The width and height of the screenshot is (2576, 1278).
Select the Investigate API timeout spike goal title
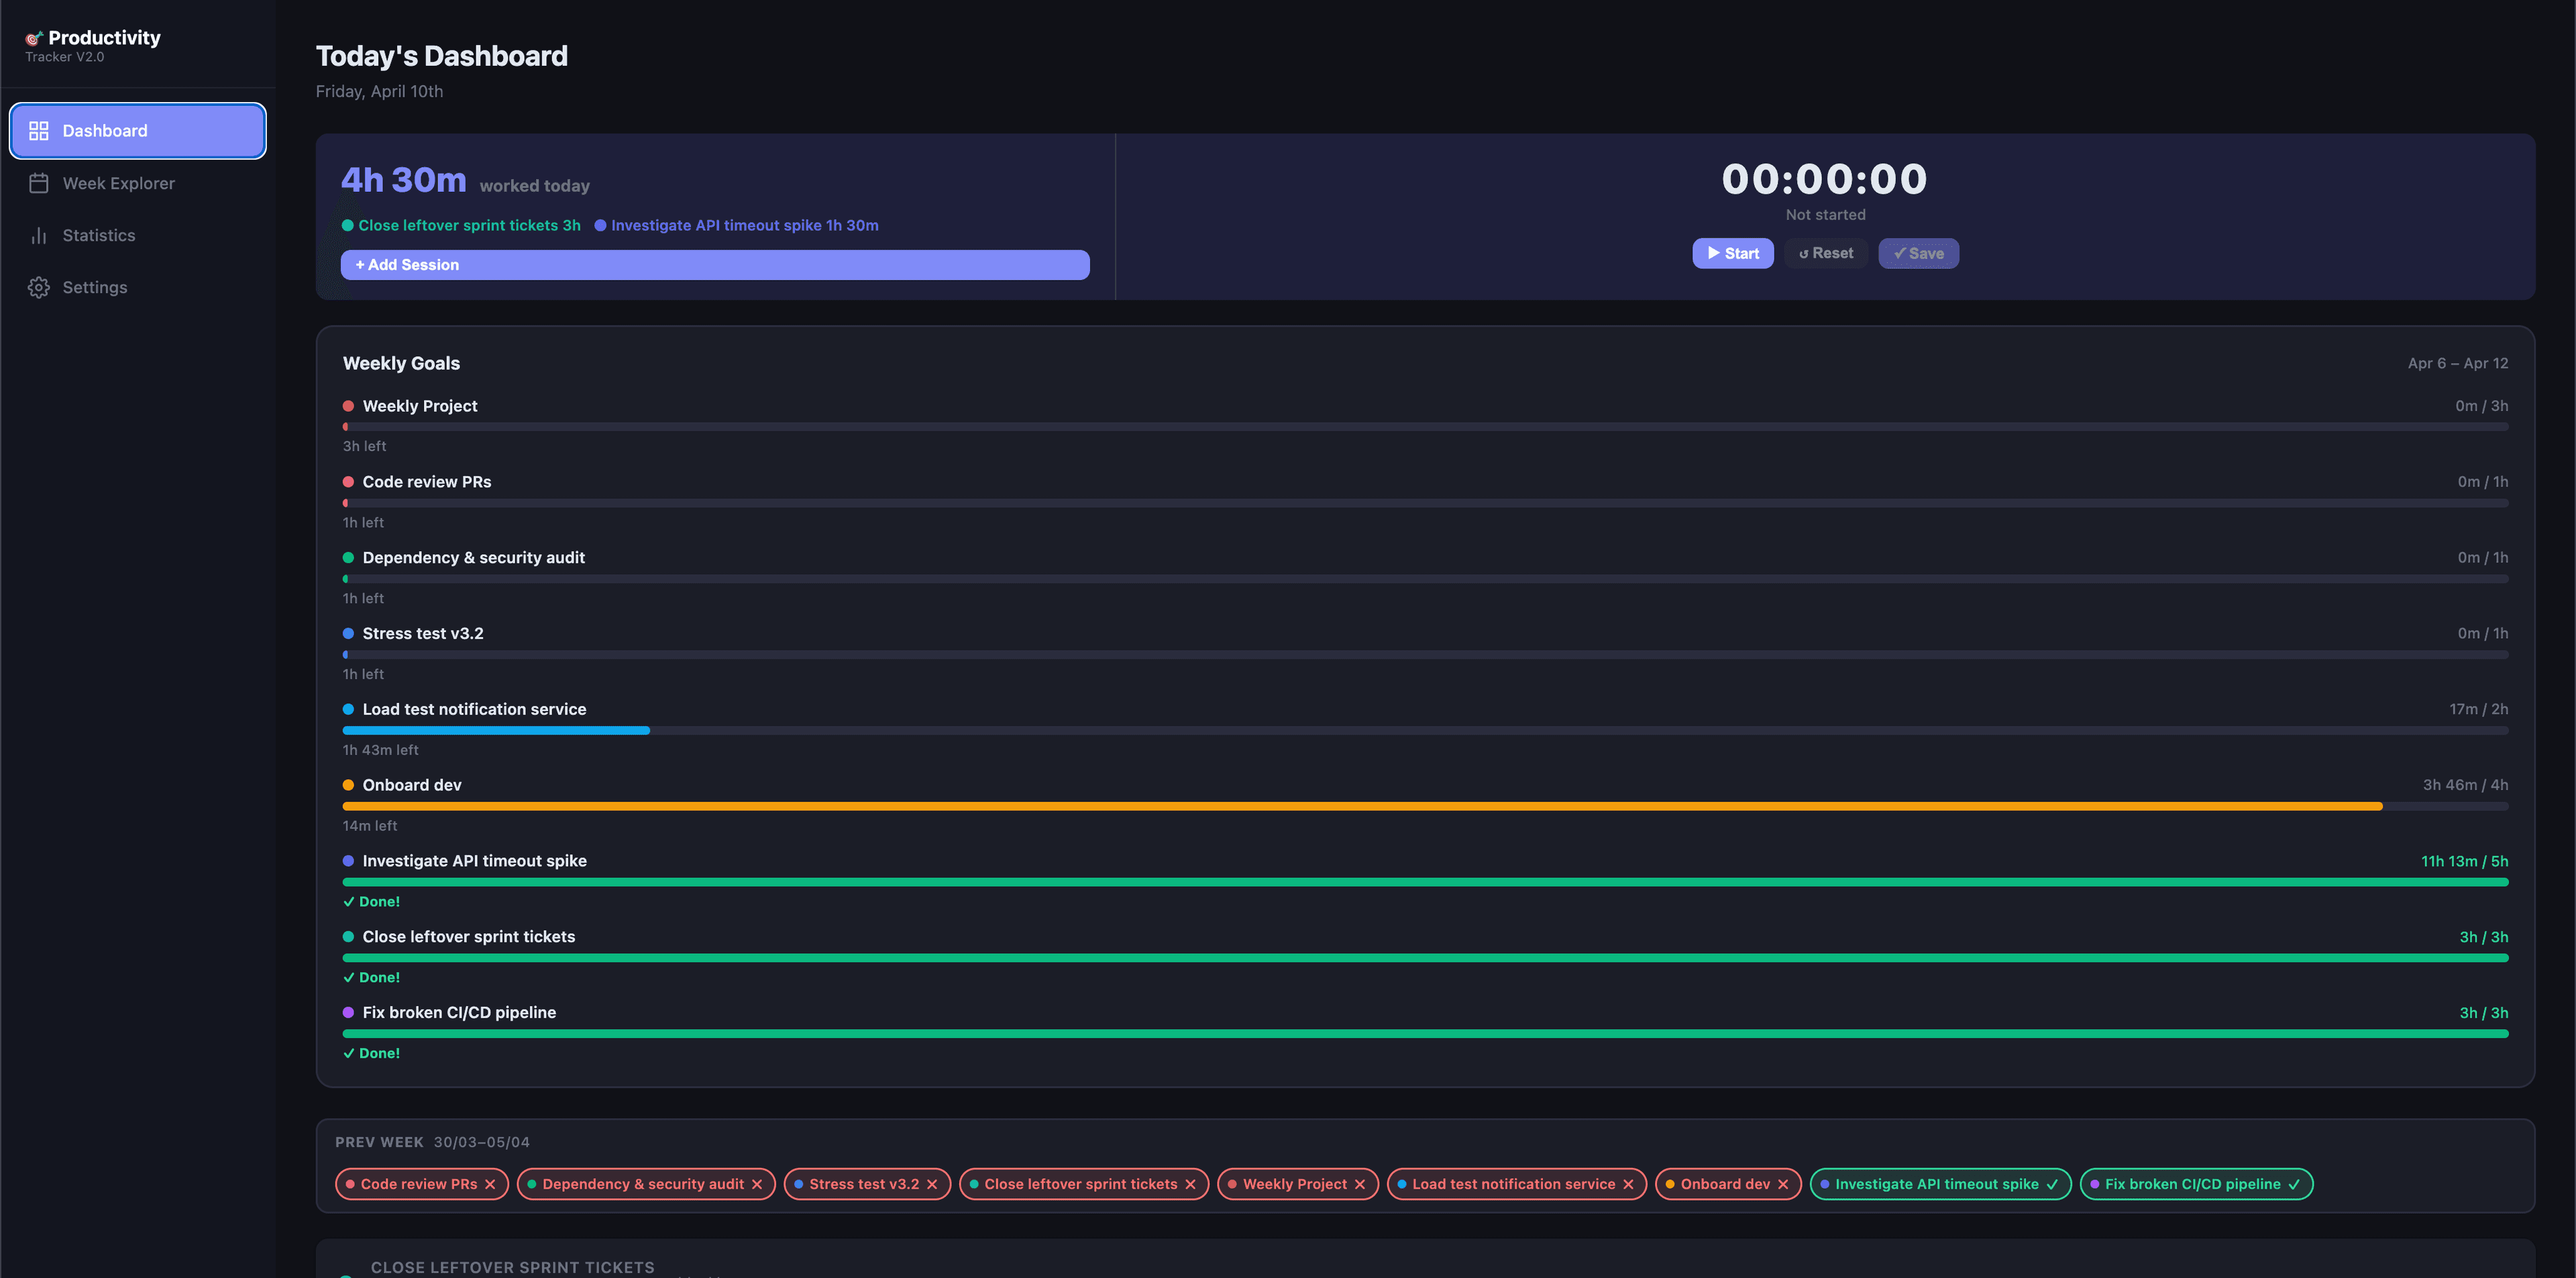click(x=475, y=861)
